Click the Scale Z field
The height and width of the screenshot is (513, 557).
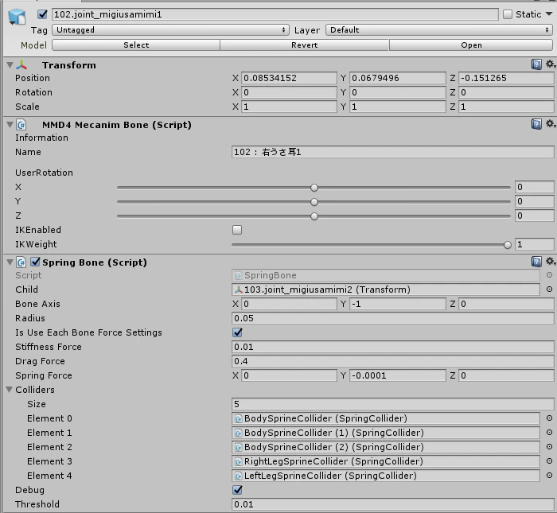(506, 107)
